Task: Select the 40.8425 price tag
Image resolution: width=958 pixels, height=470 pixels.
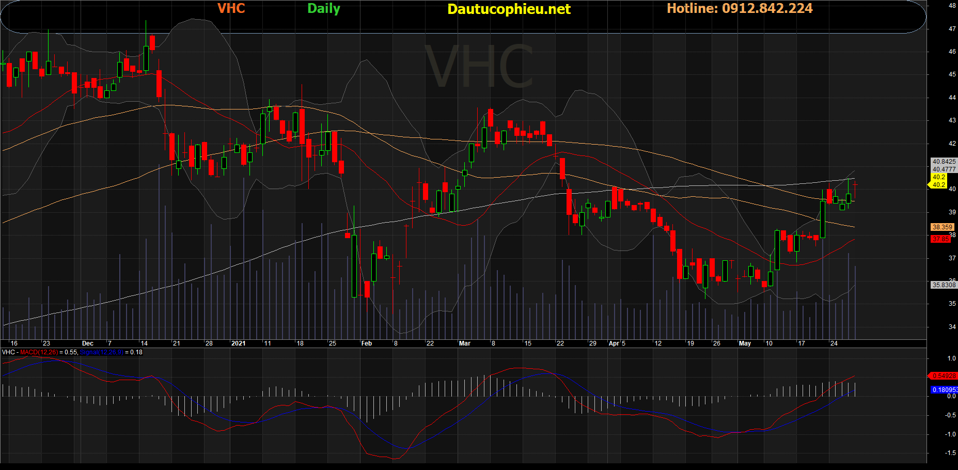Action: (x=944, y=162)
